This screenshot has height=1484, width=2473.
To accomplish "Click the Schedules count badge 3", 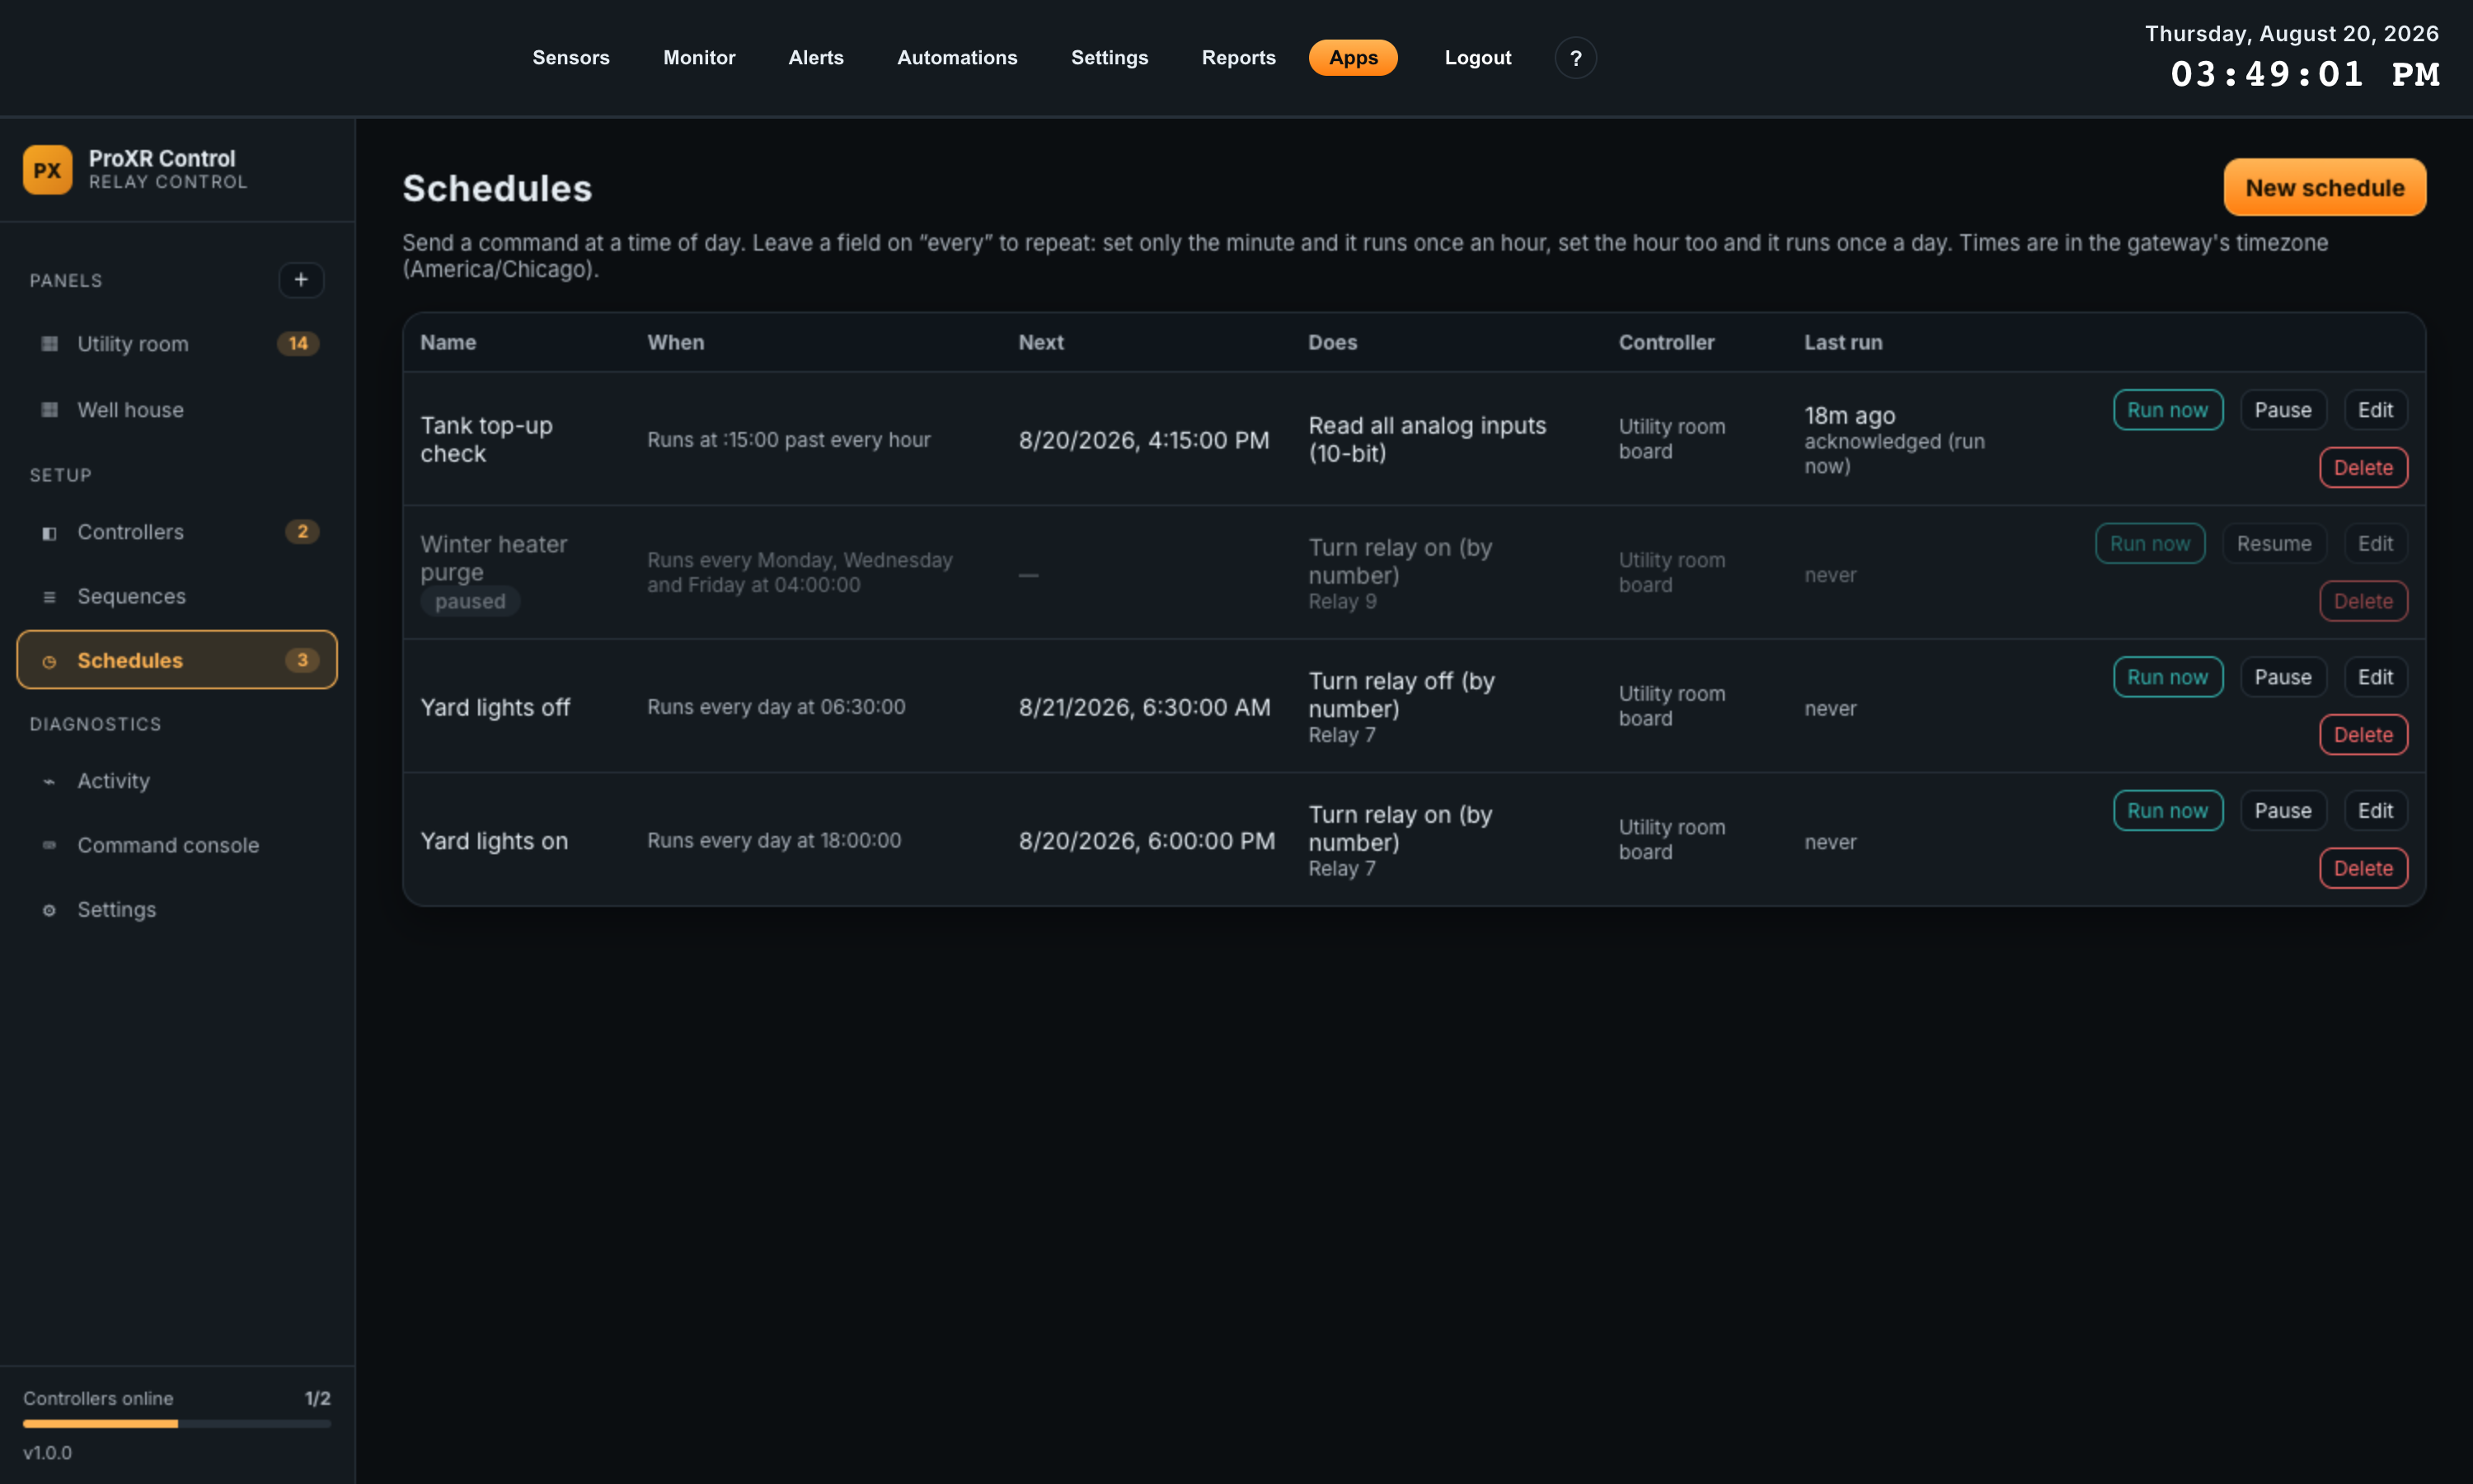I will click(x=302, y=661).
